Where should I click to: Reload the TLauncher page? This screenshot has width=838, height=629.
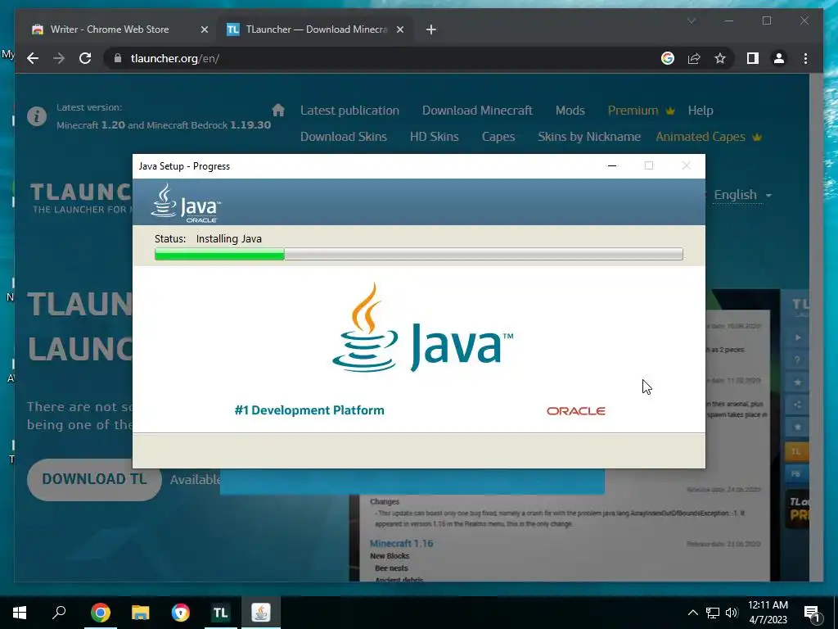(x=85, y=58)
